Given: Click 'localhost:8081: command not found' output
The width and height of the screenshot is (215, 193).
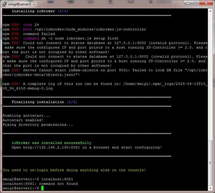Looking at the screenshot, I should (40, 184).
